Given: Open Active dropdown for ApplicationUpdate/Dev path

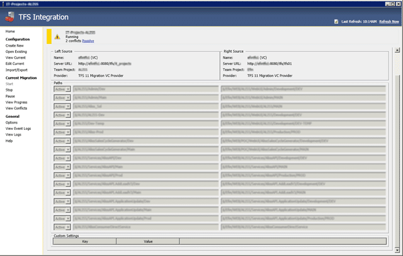Looking at the screenshot, I should [62, 201].
